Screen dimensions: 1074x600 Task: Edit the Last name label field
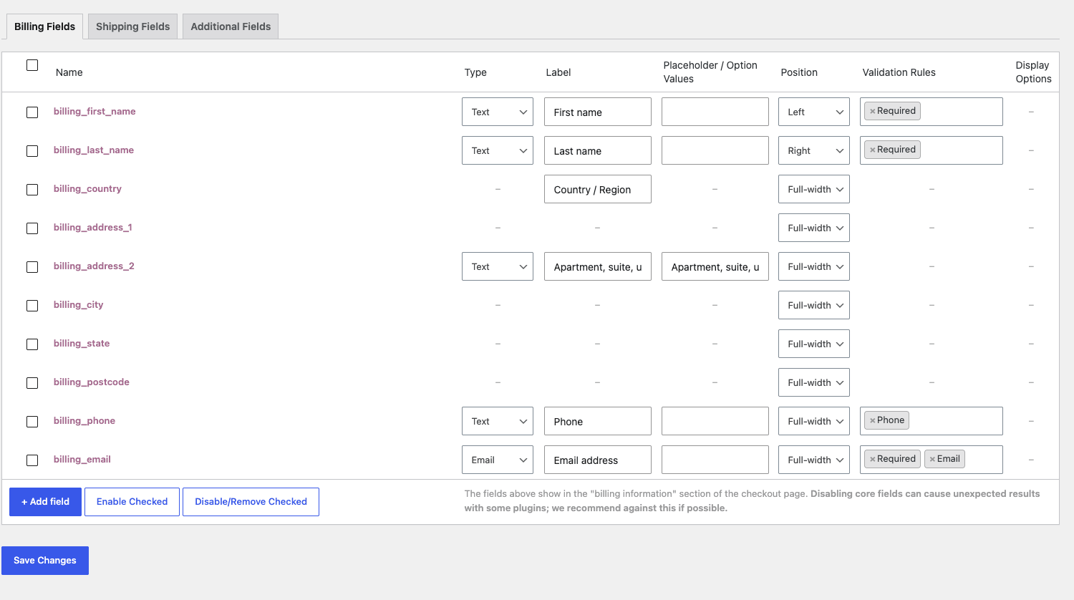point(598,150)
